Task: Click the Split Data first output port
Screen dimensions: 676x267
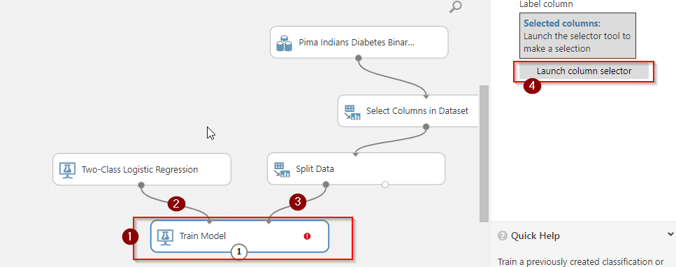Action: pyautogui.click(x=326, y=185)
